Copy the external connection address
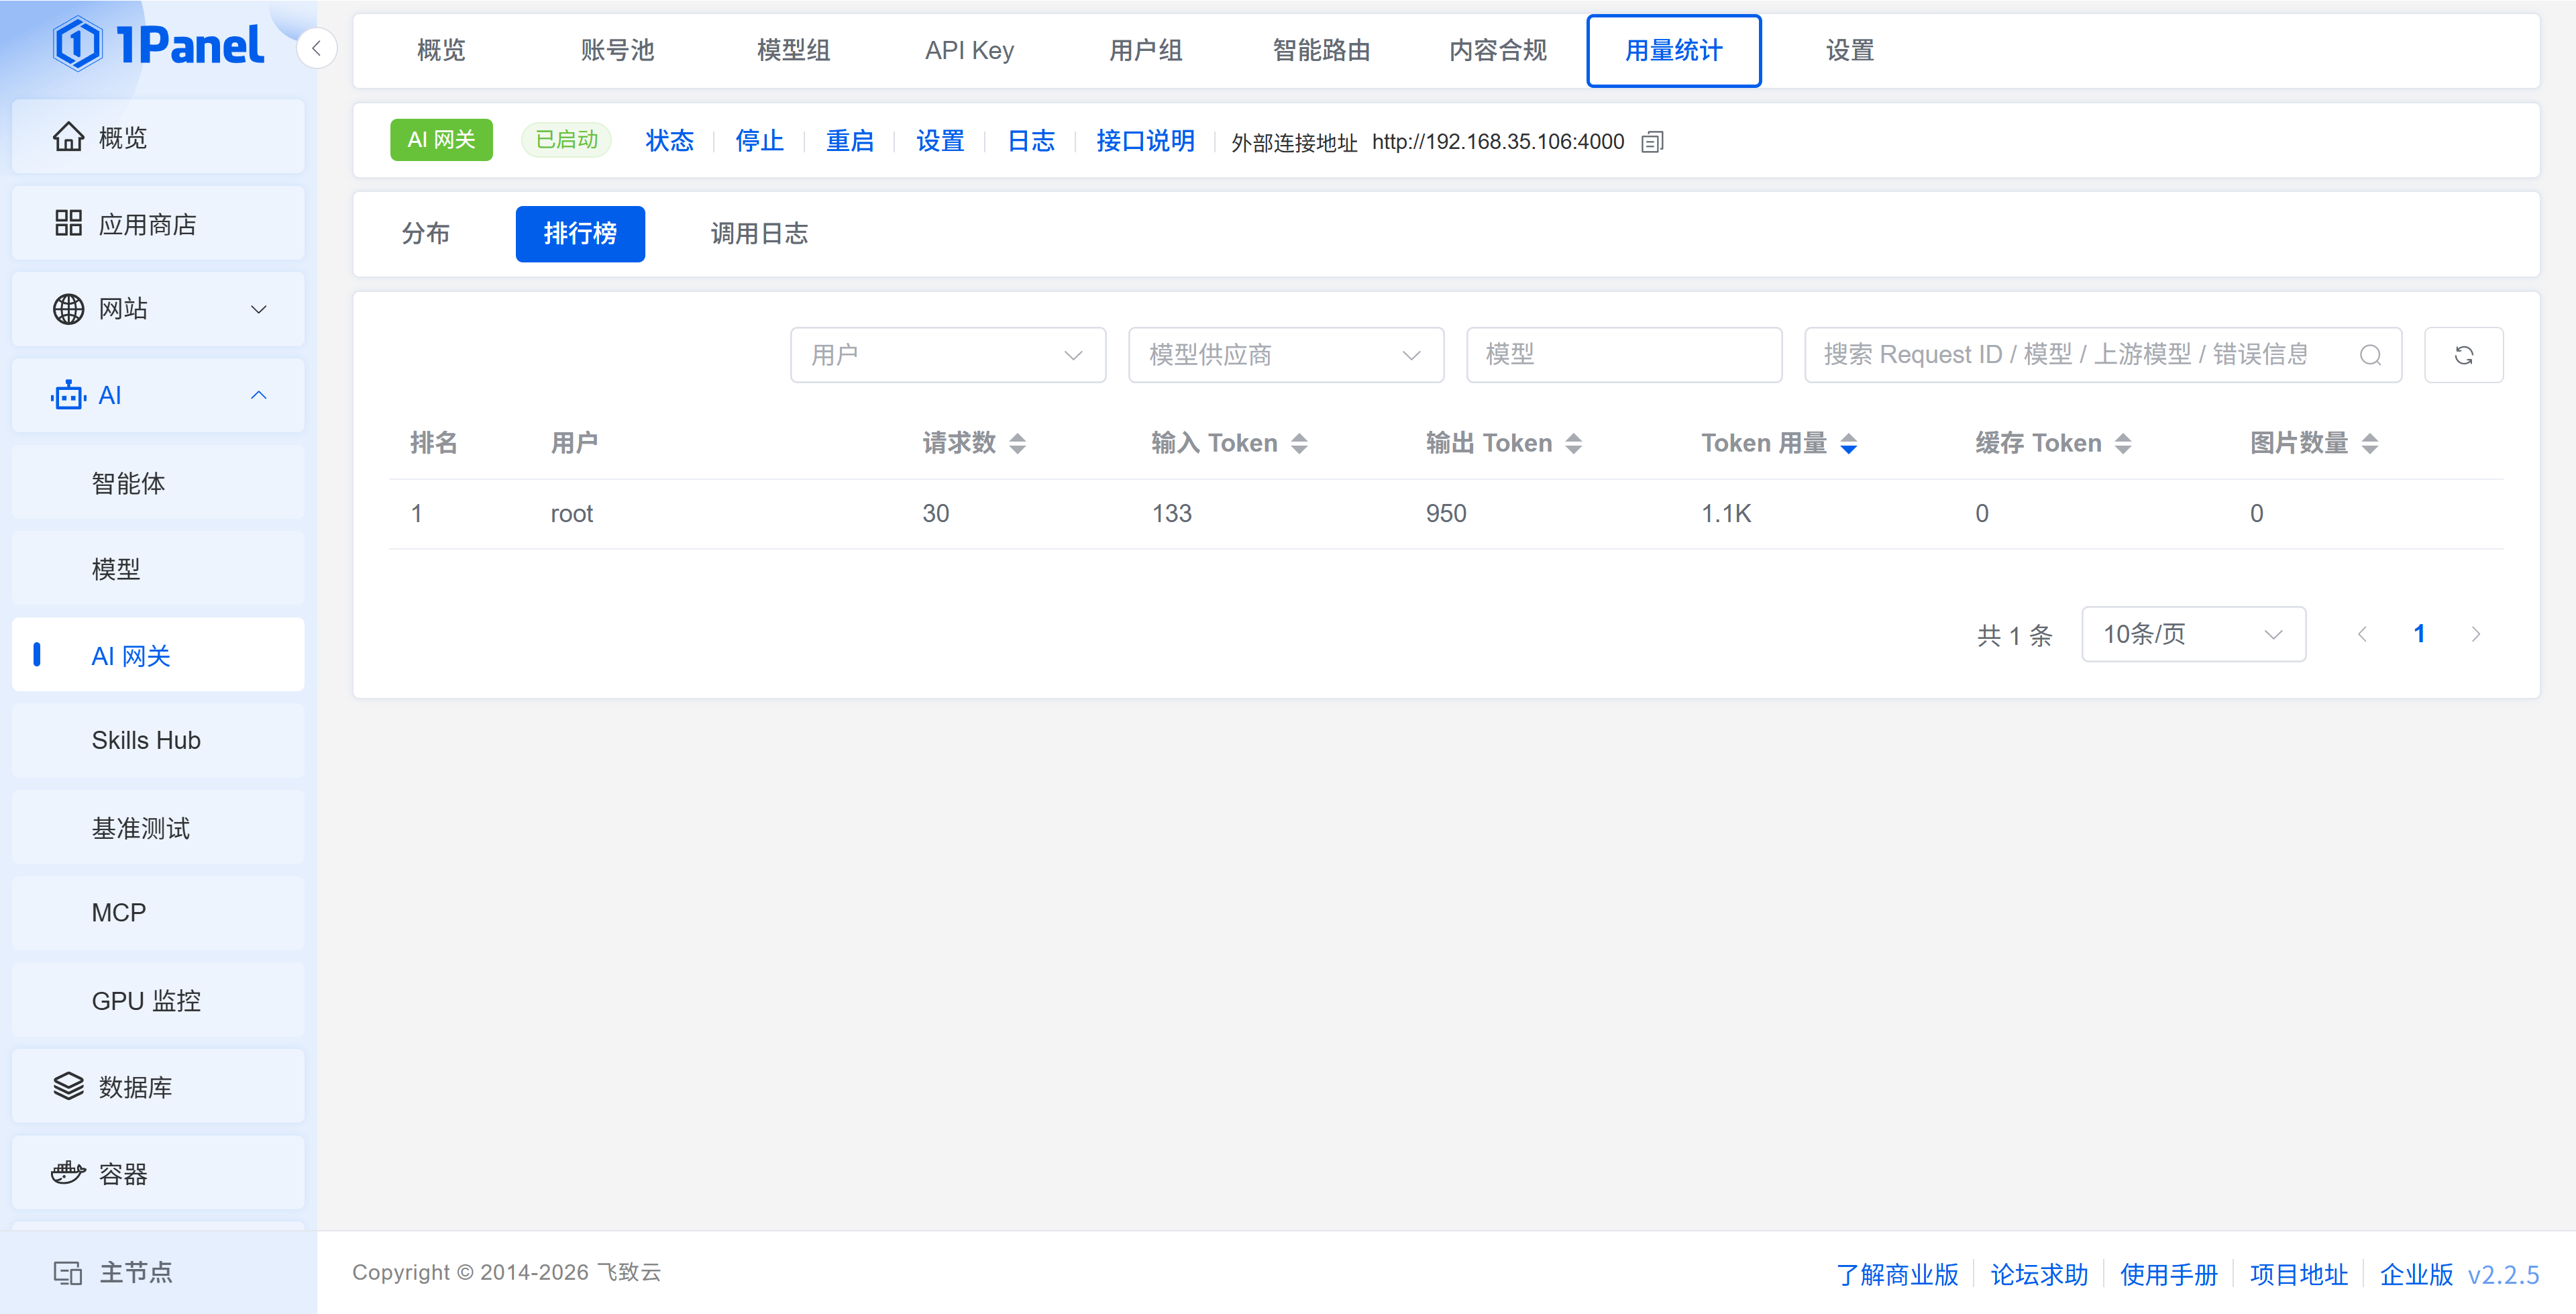 1653,142
